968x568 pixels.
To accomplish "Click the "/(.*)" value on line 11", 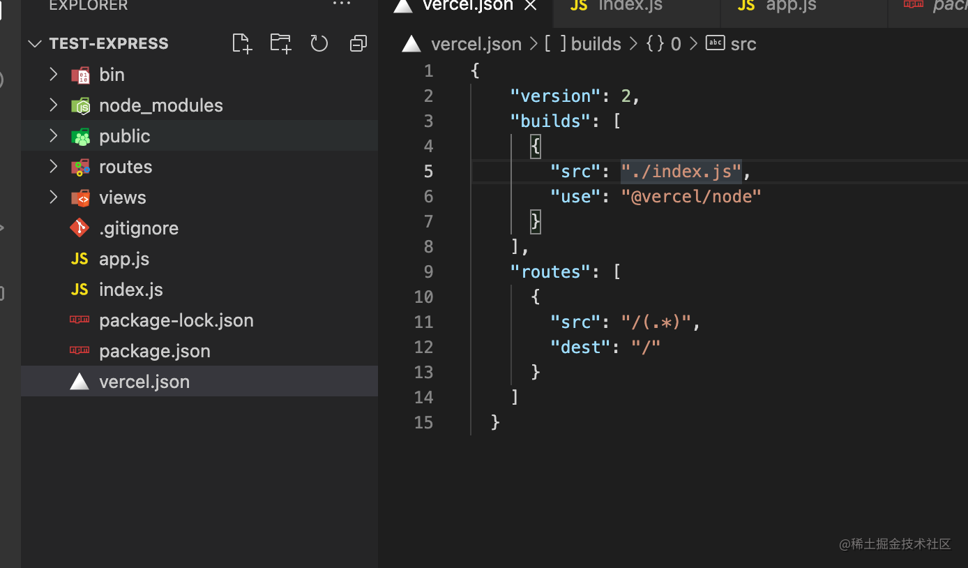I will (656, 322).
